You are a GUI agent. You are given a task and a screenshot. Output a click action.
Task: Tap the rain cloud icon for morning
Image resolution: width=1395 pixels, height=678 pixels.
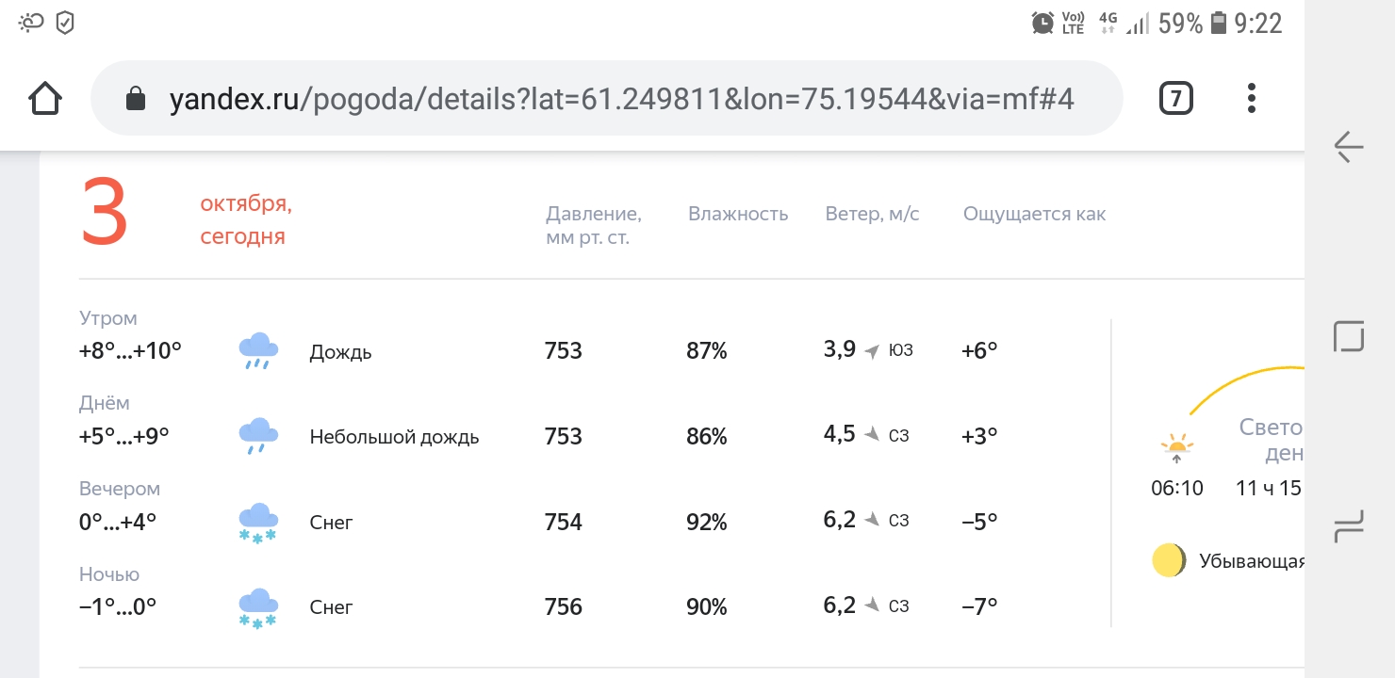coord(257,351)
